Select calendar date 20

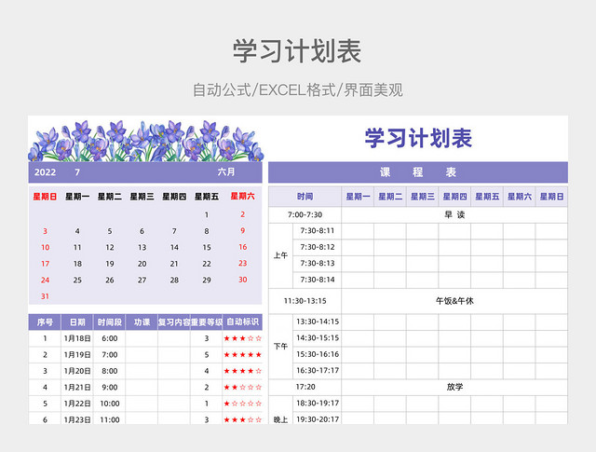click(142, 264)
